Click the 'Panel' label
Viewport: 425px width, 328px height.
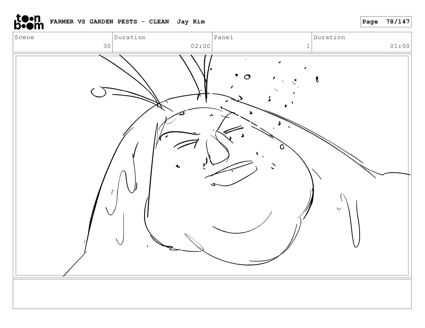click(224, 37)
